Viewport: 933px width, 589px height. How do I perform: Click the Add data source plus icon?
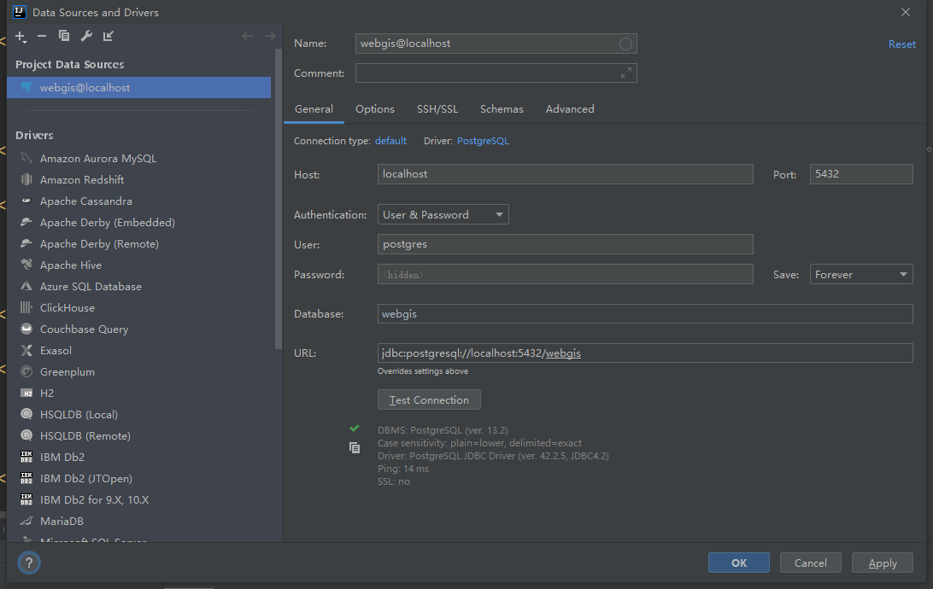click(x=21, y=36)
